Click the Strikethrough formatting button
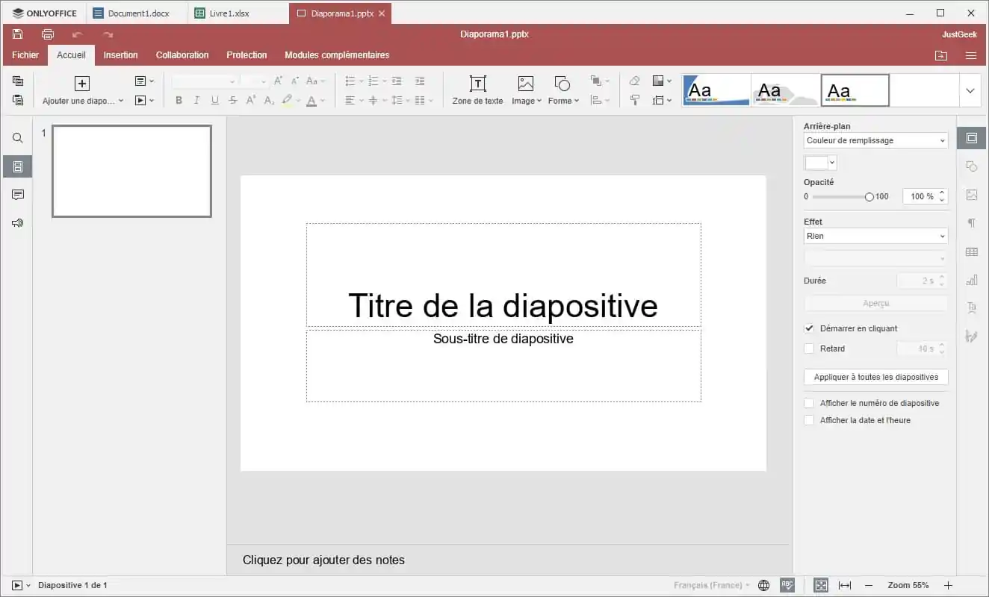 tap(233, 100)
